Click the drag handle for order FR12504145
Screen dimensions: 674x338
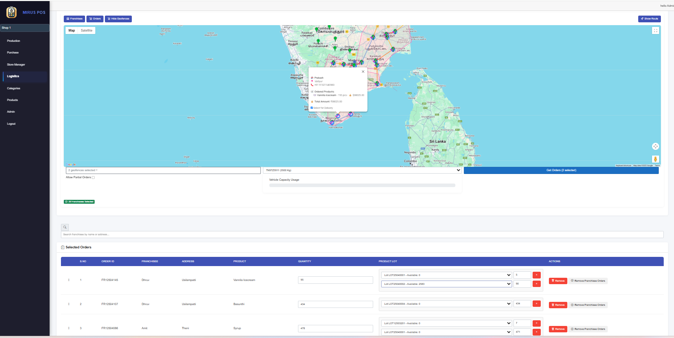tap(69, 280)
